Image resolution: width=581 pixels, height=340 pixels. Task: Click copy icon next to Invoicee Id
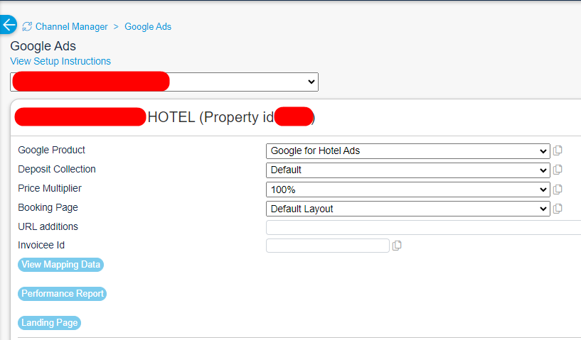pyautogui.click(x=397, y=246)
